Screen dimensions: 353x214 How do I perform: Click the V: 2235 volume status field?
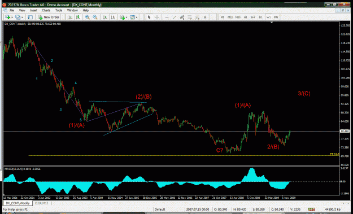tap(295, 209)
